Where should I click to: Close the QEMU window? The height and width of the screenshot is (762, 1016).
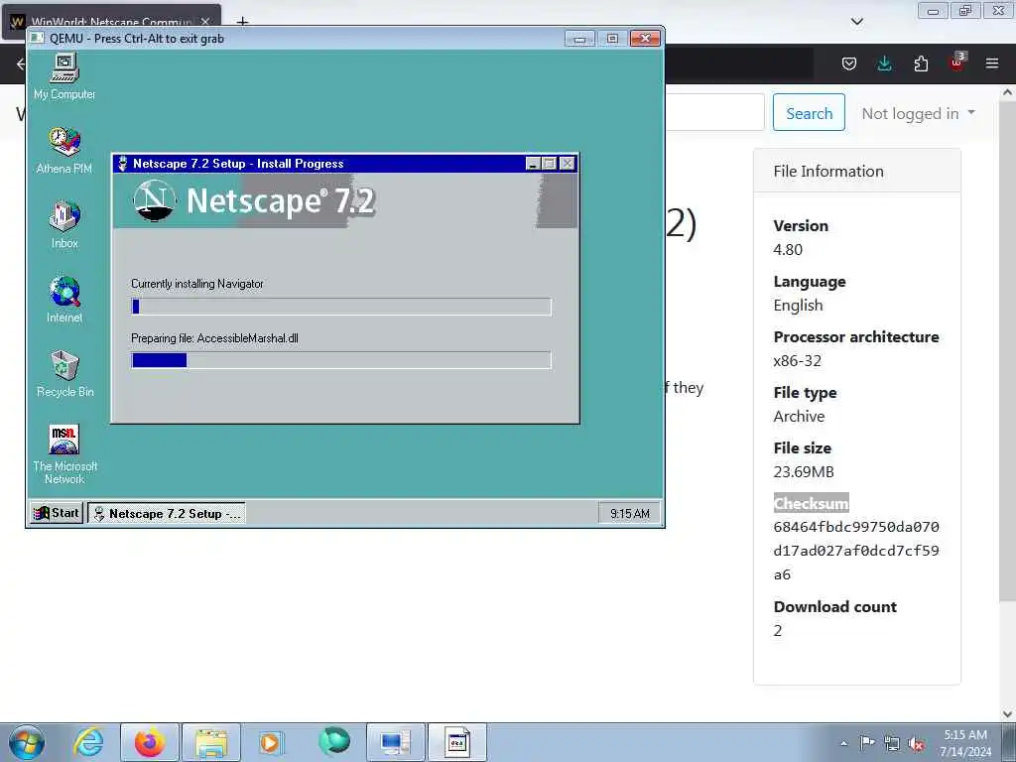pos(645,39)
